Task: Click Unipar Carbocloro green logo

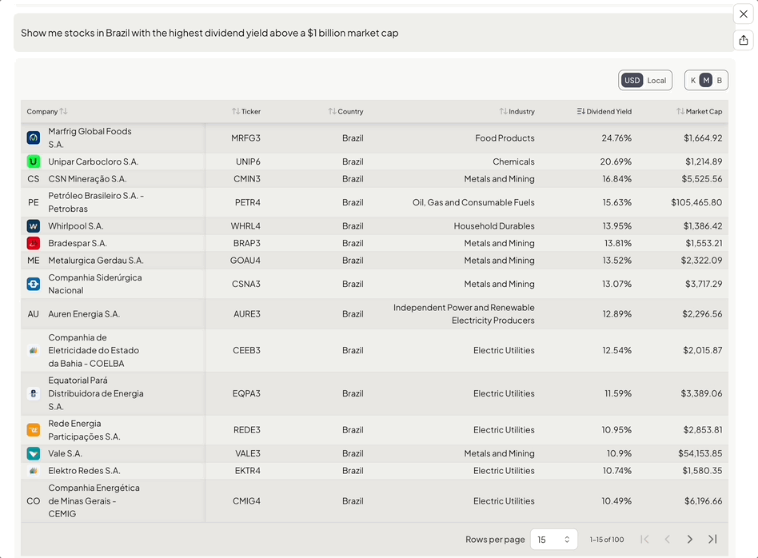Action: 34,161
